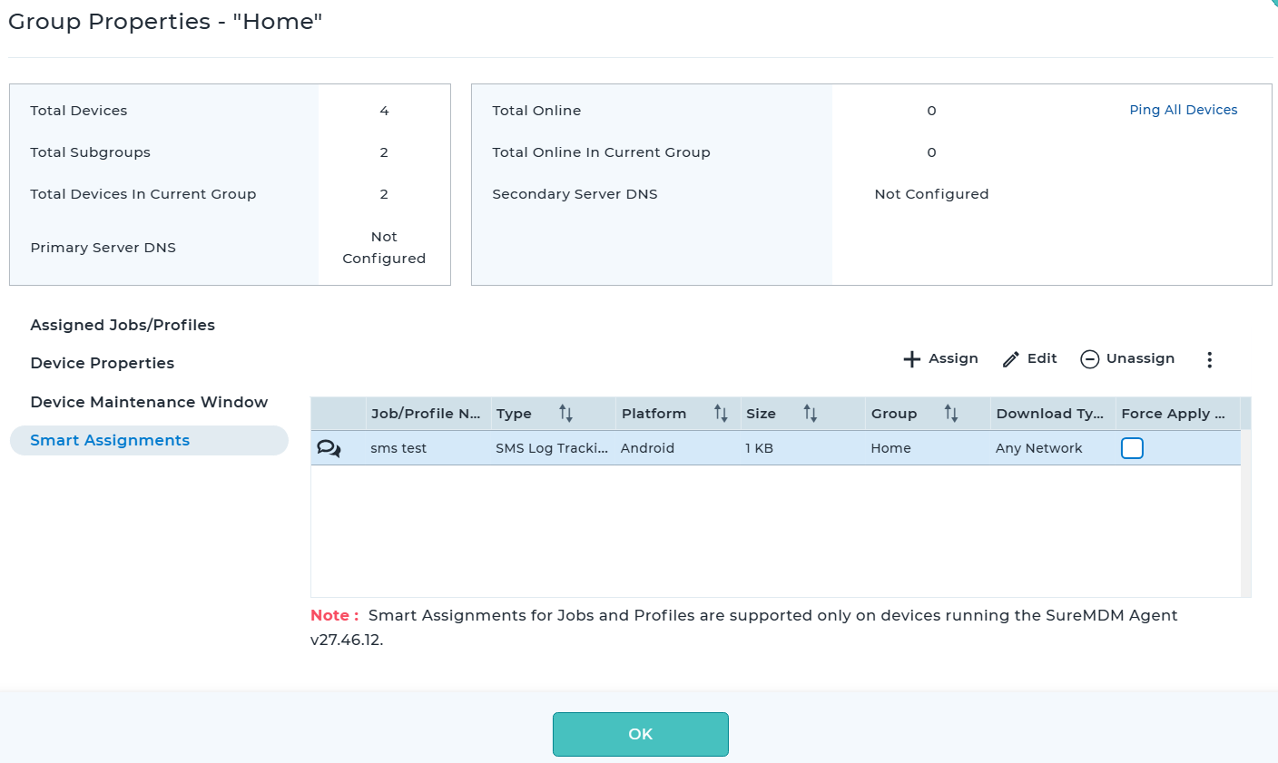1278x763 pixels.
Task: Sort table by Type column arrows
Action: pos(565,414)
